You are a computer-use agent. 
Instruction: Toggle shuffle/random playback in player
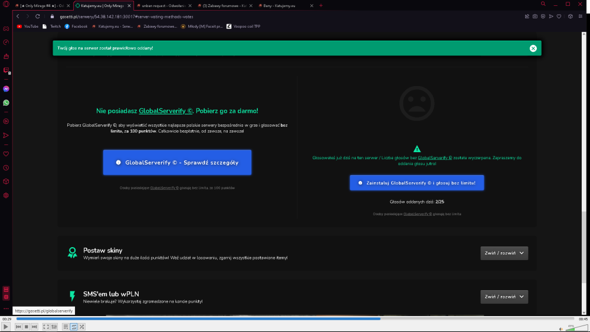(x=81, y=327)
